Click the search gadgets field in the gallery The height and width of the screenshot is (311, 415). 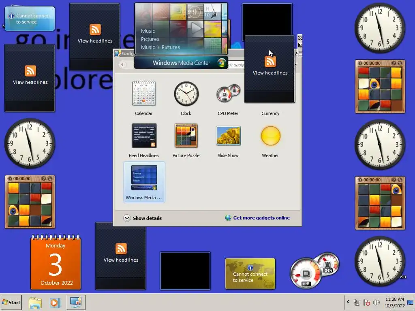point(235,65)
